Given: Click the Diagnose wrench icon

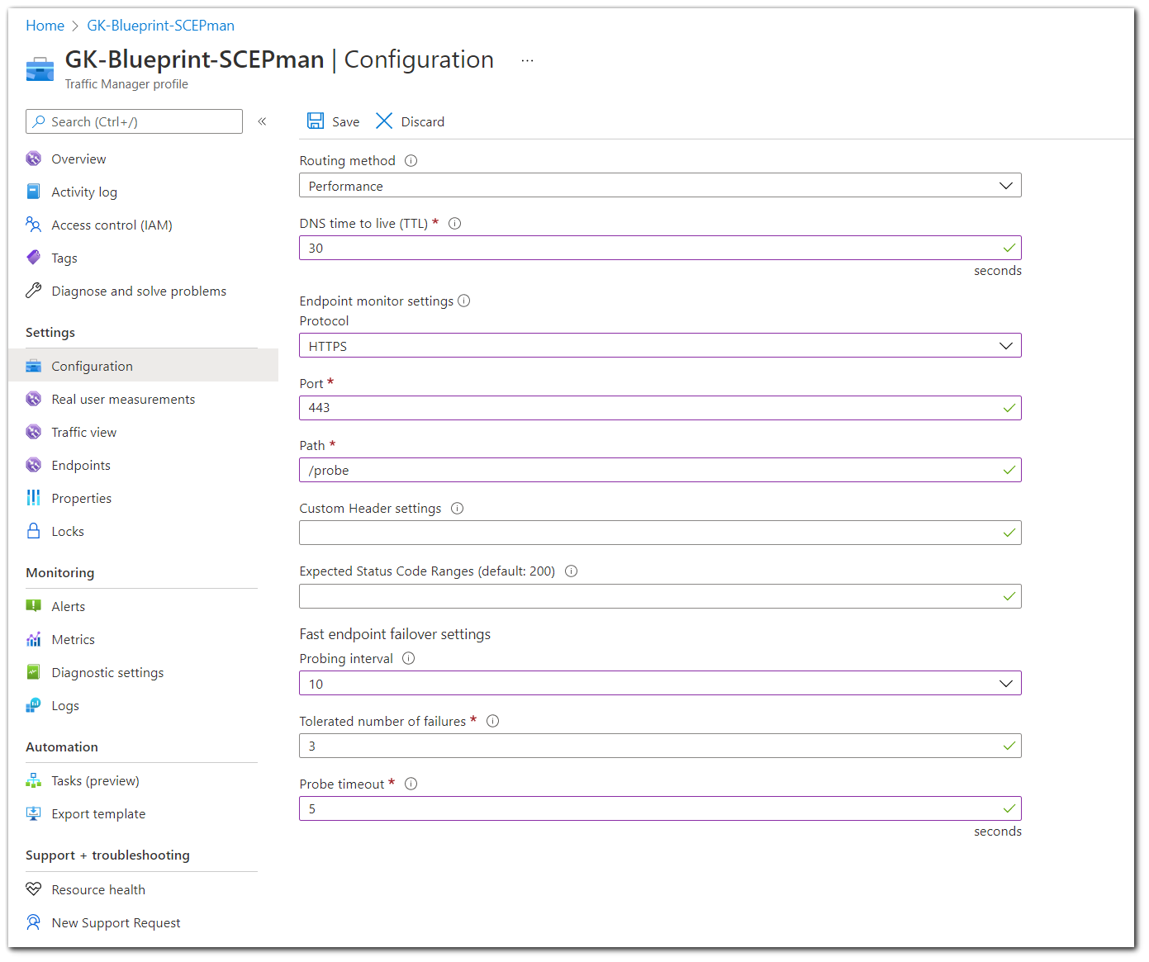Looking at the screenshot, I should (x=33, y=291).
